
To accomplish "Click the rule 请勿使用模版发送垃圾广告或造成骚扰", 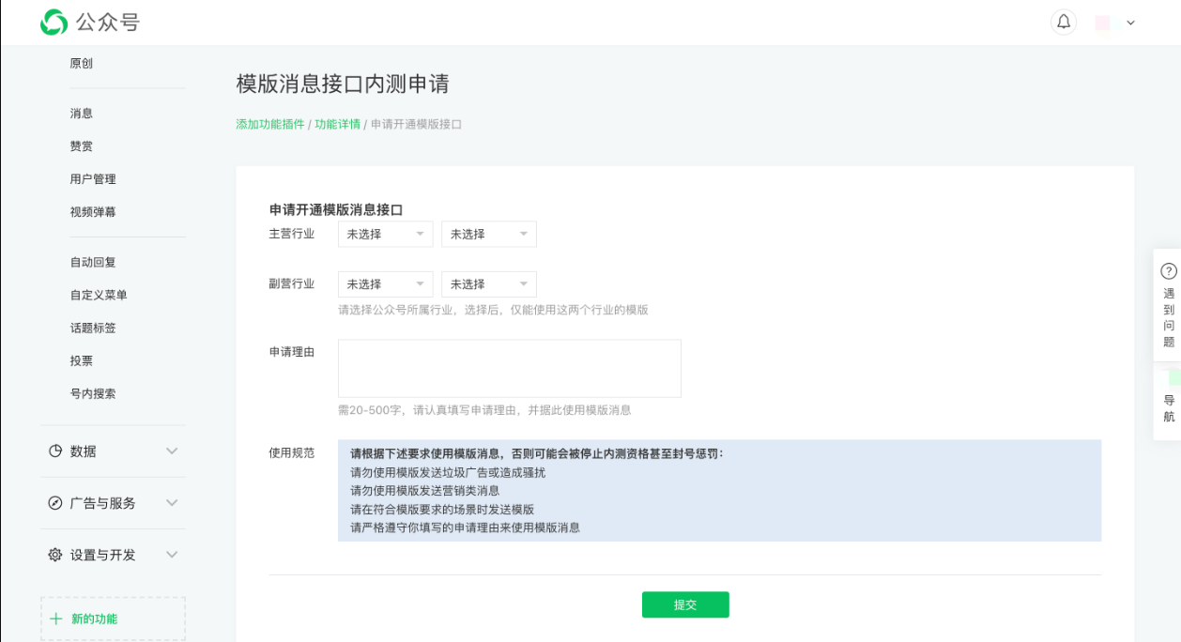I will coord(448,473).
